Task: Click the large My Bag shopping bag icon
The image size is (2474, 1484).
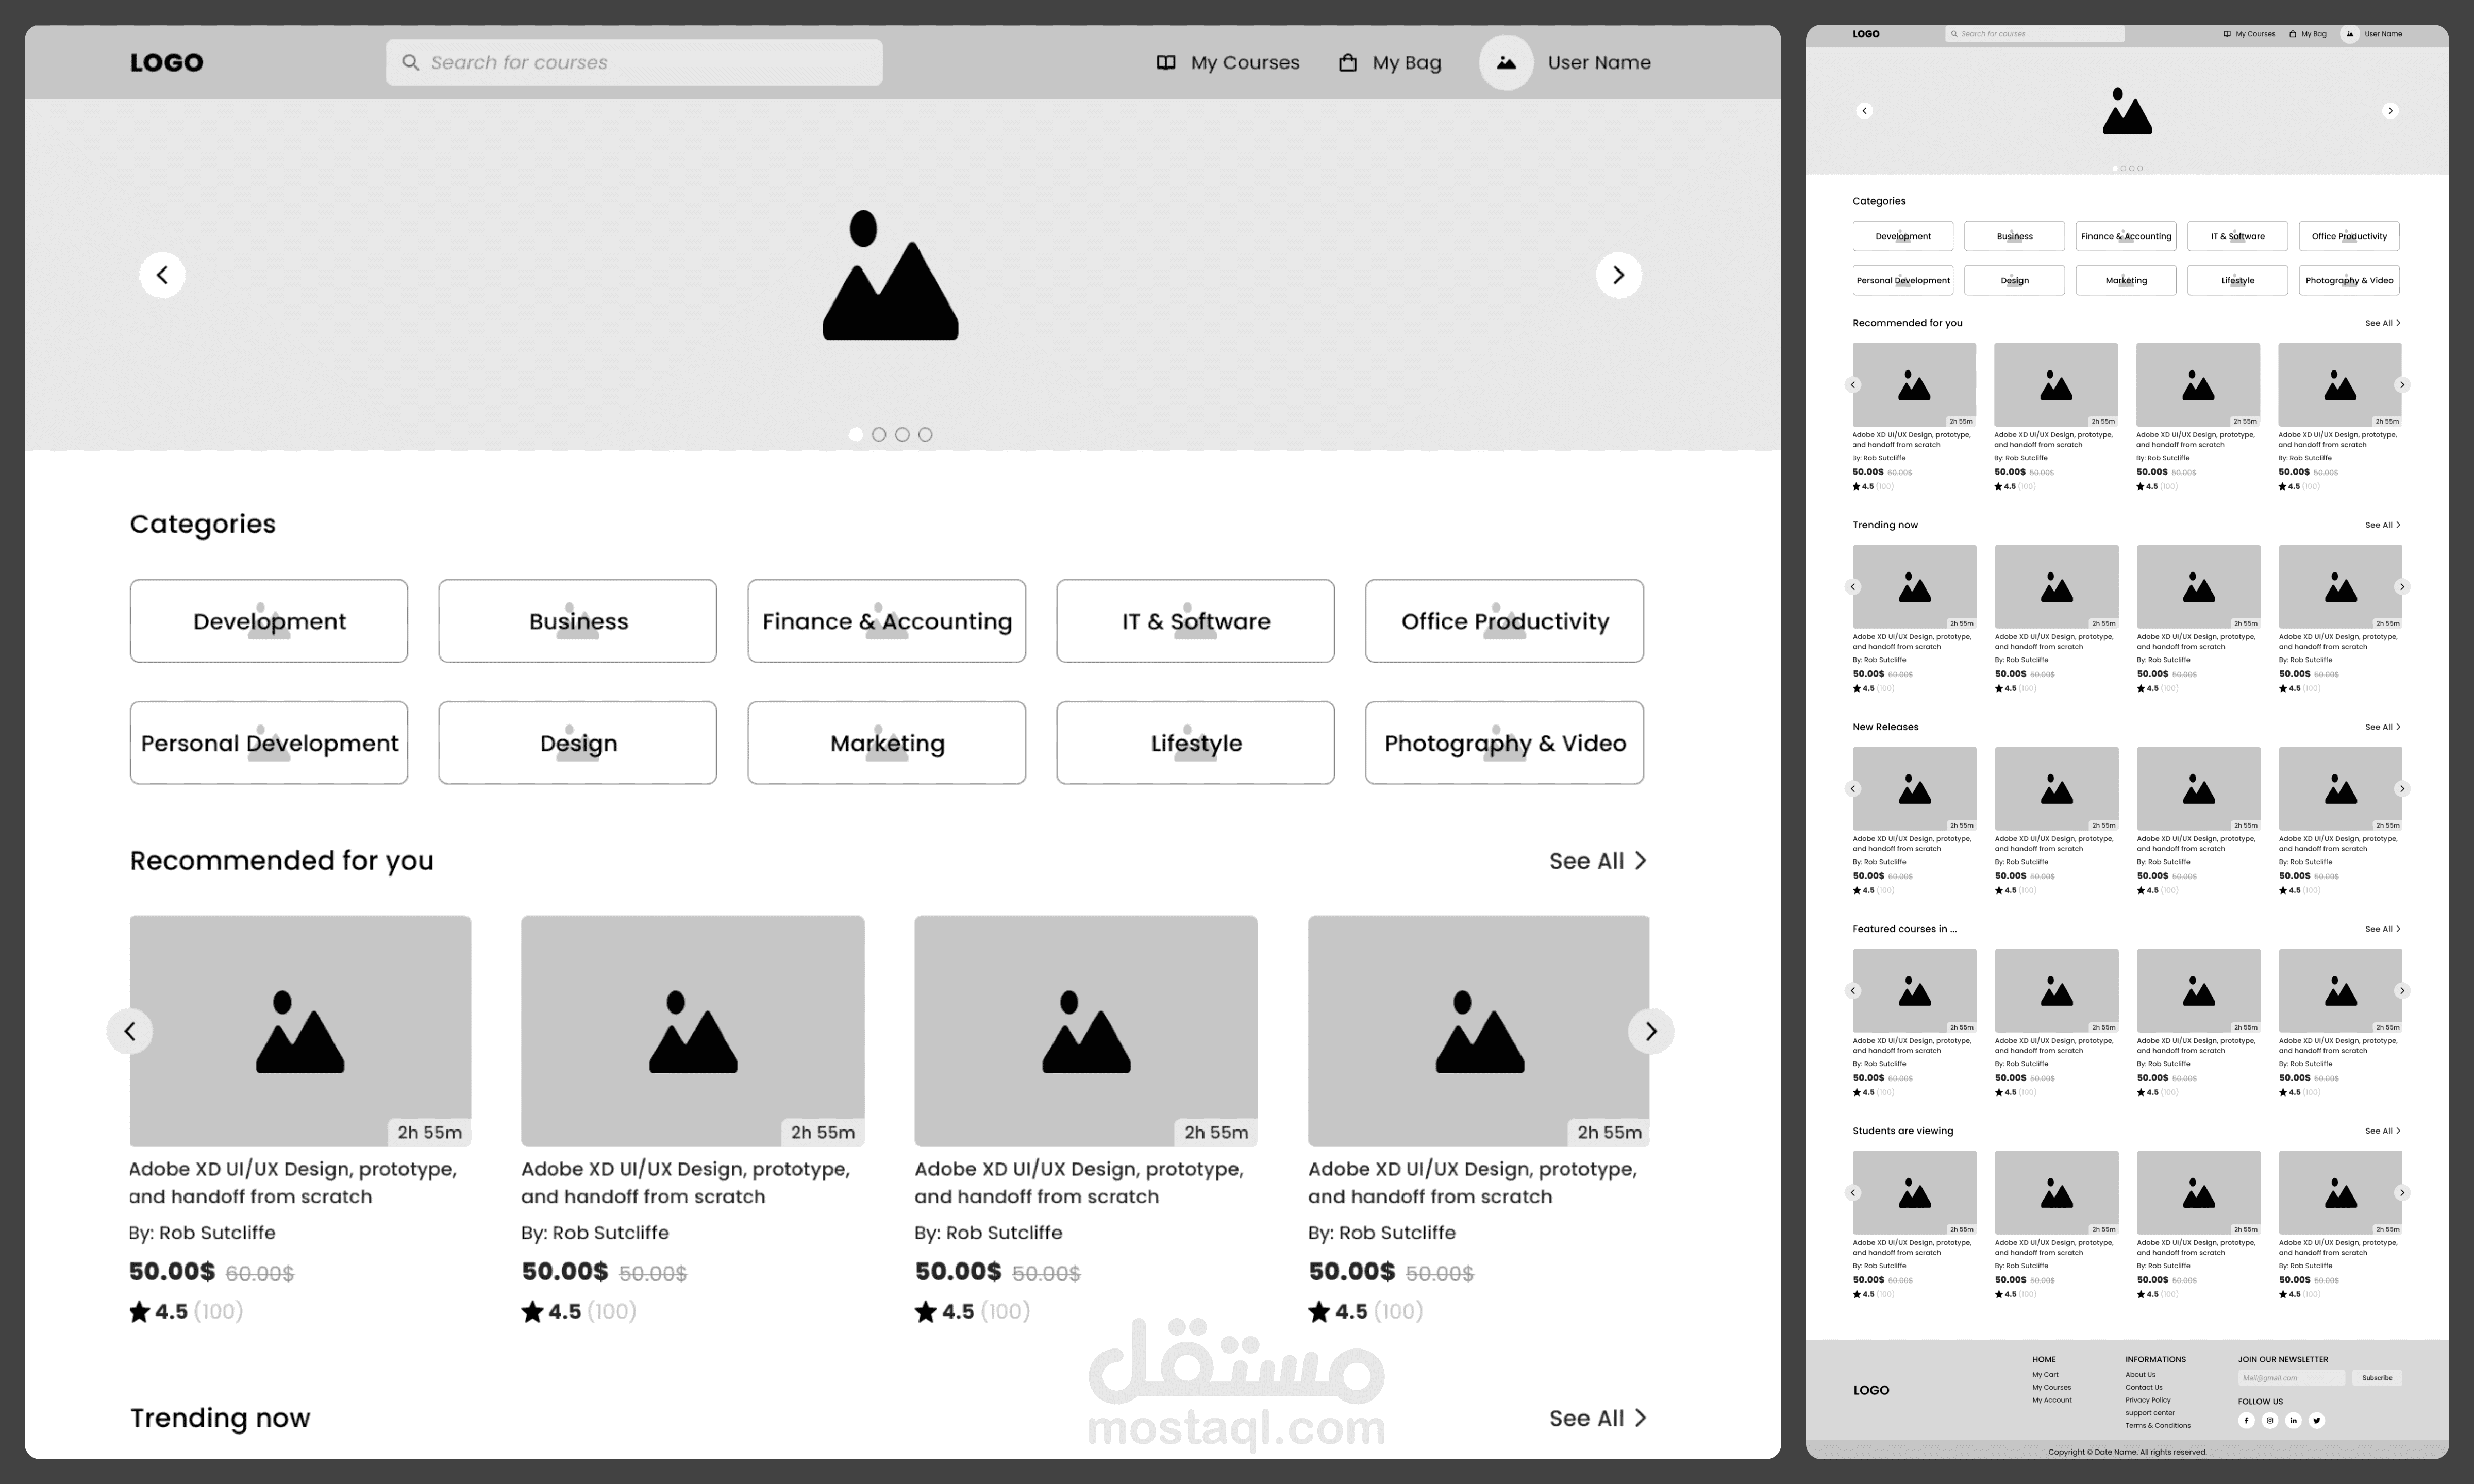Action: point(1348,63)
